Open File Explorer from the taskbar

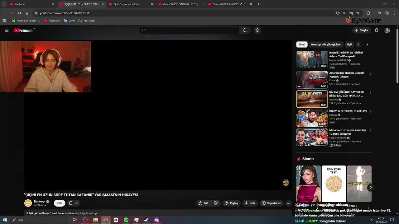pyautogui.click(x=95, y=220)
